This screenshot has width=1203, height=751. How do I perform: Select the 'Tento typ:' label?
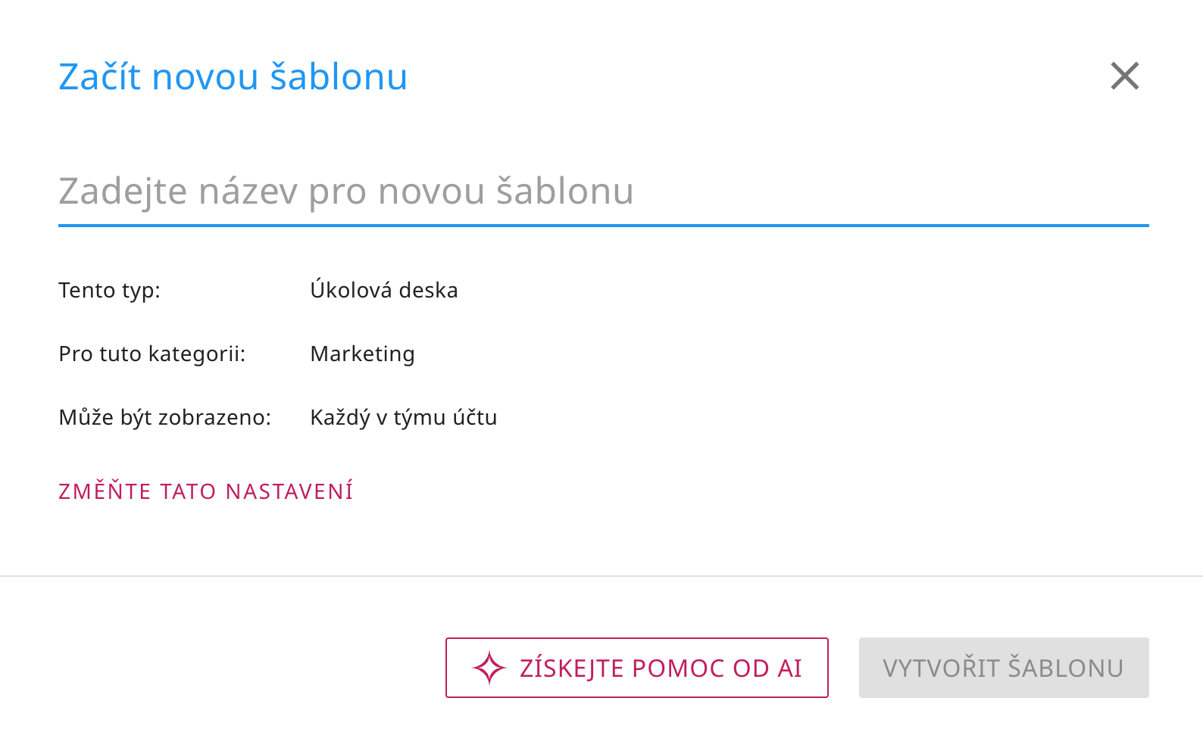(x=109, y=291)
